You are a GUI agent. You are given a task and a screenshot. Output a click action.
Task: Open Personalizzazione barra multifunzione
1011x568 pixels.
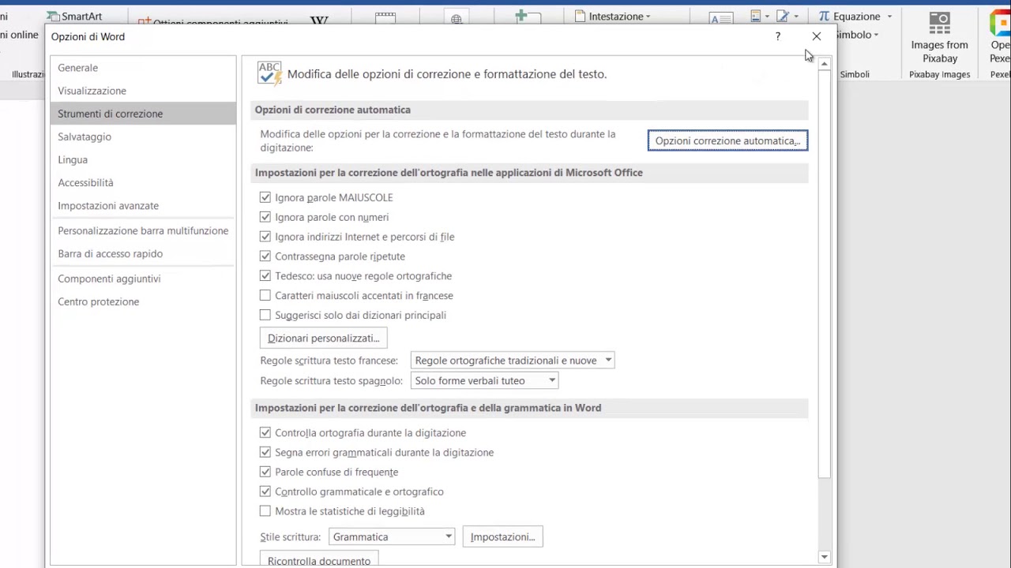pyautogui.click(x=143, y=230)
